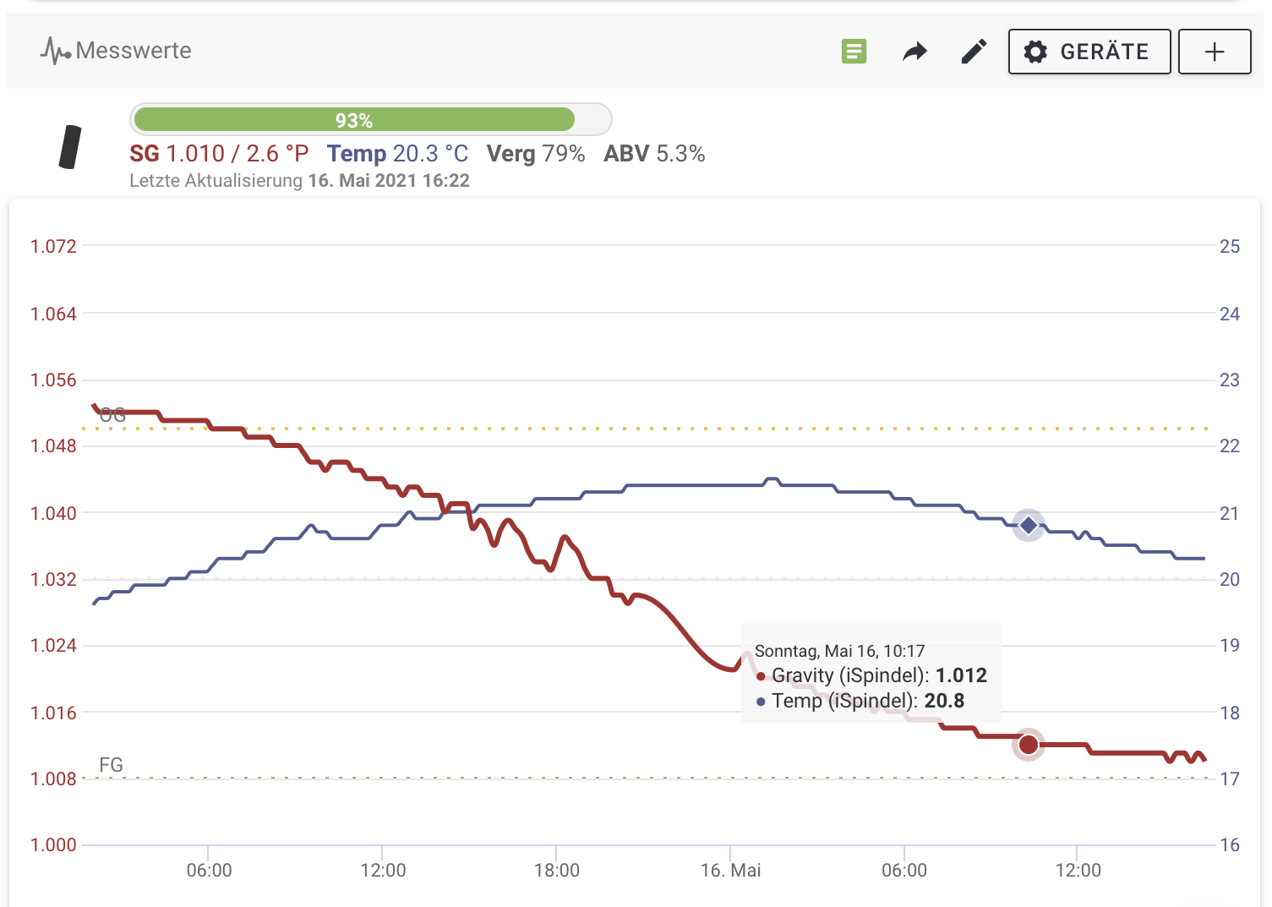The height and width of the screenshot is (907, 1272).
Task: Click the SG 1.010 / 2.6 °P reading
Action: (x=219, y=154)
